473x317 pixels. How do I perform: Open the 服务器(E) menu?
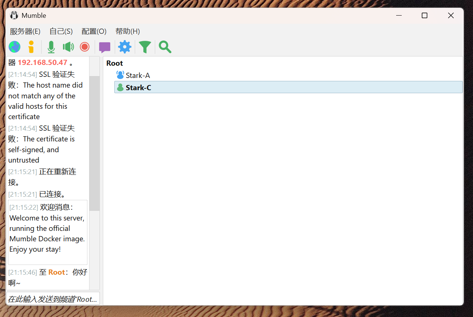point(25,31)
